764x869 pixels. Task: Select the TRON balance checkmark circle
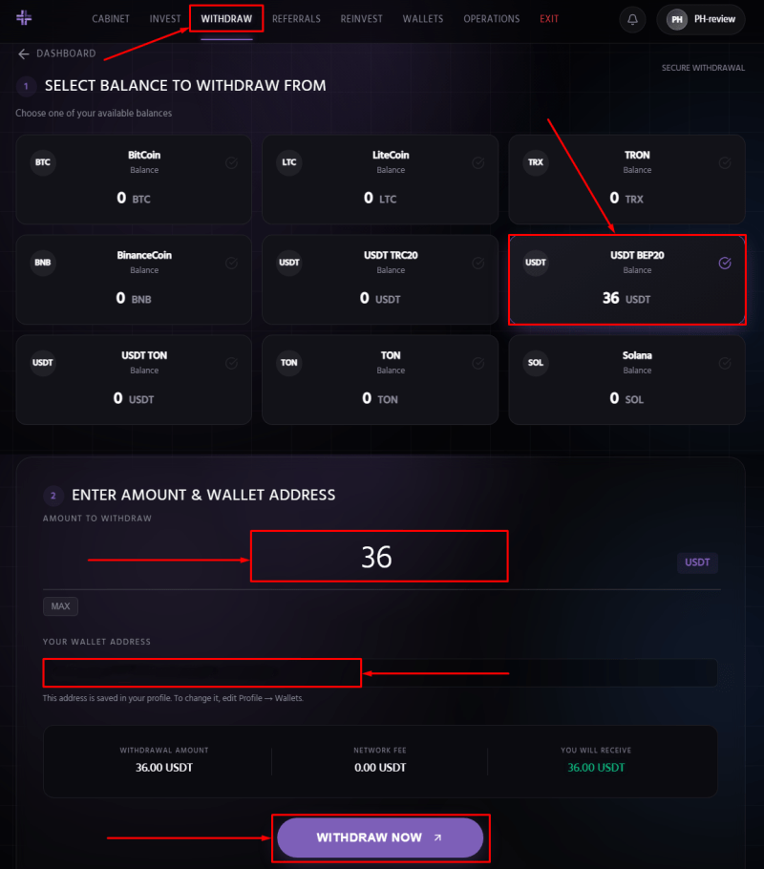click(725, 162)
